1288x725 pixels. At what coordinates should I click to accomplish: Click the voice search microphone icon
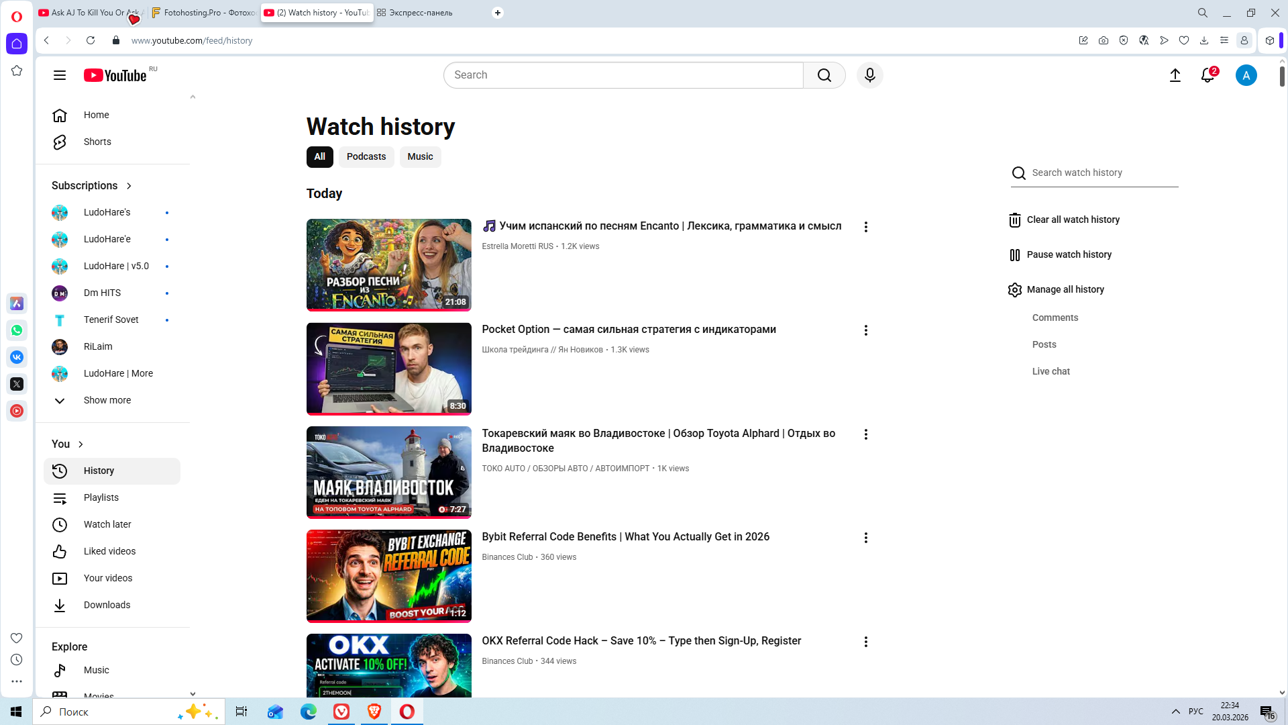click(x=869, y=75)
